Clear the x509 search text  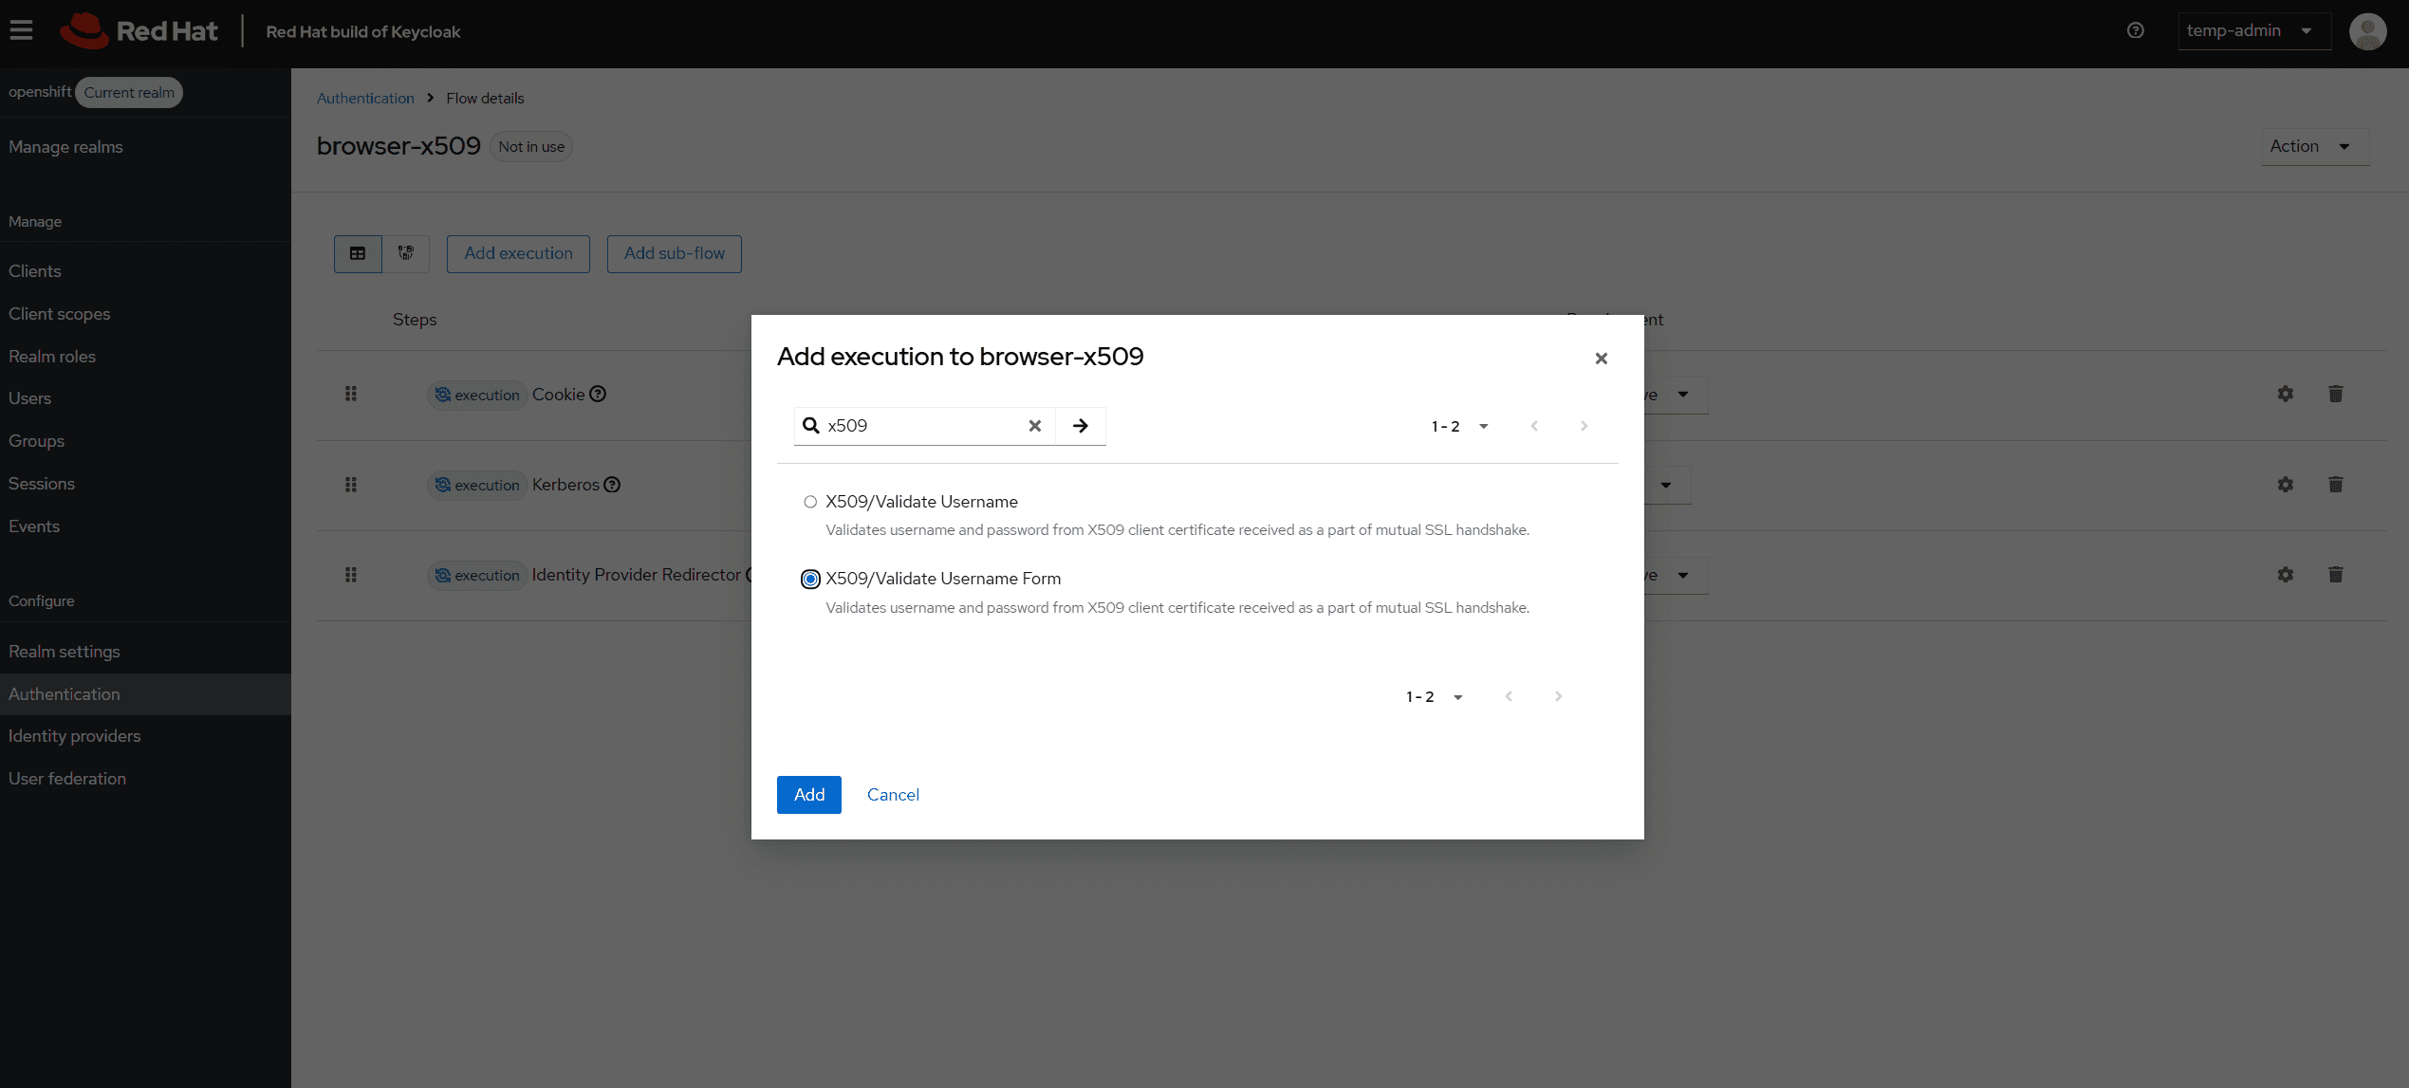[x=1035, y=426]
